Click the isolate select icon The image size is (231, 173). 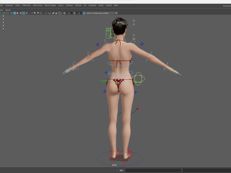point(49,13)
